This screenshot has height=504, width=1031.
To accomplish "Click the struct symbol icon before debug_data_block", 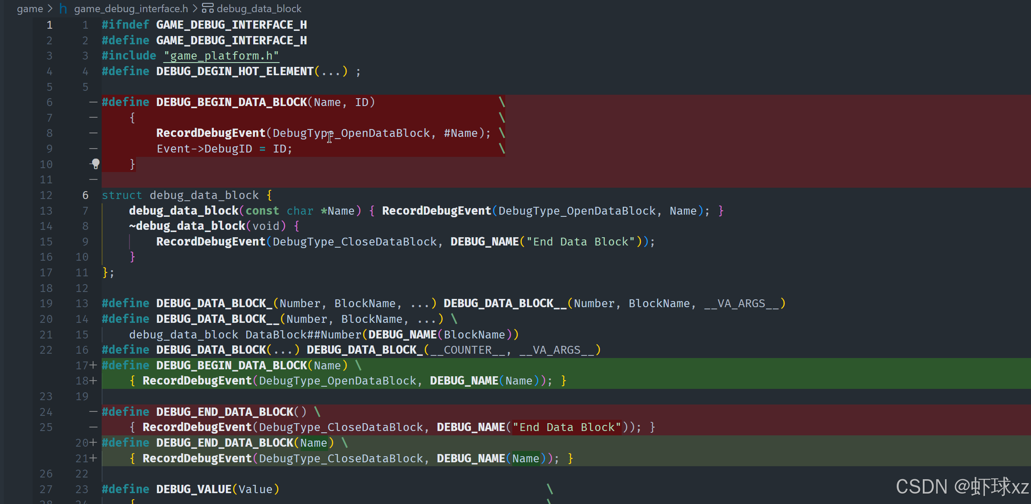I will pos(208,8).
